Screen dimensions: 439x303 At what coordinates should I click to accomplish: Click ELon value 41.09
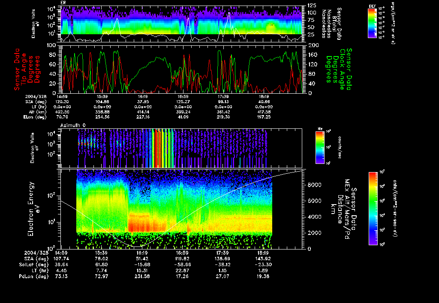pyautogui.click(x=183, y=117)
